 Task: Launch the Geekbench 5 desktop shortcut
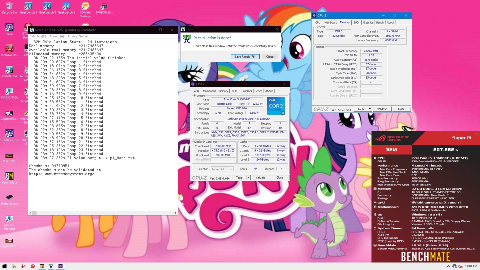coord(66,8)
